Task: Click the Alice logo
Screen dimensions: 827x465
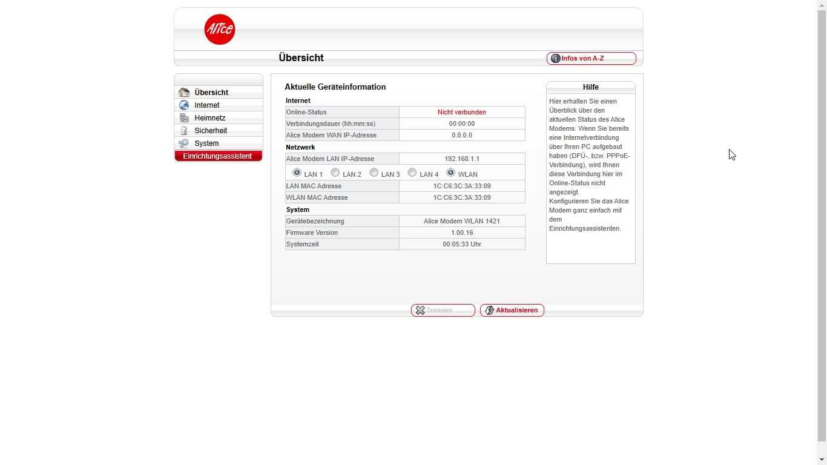Action: tap(219, 29)
